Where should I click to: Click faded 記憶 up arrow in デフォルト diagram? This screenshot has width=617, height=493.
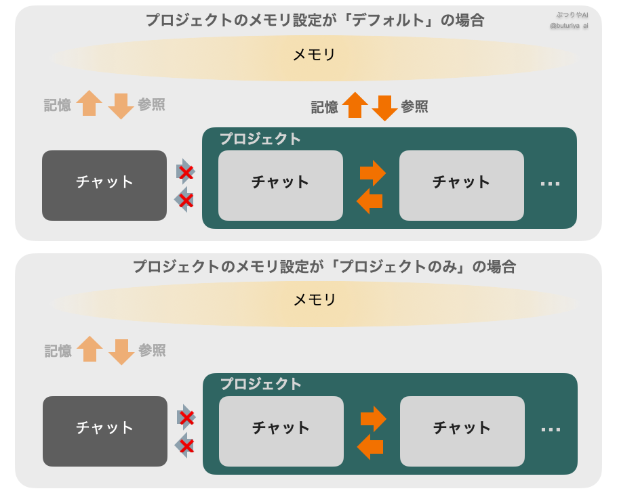pos(89,103)
